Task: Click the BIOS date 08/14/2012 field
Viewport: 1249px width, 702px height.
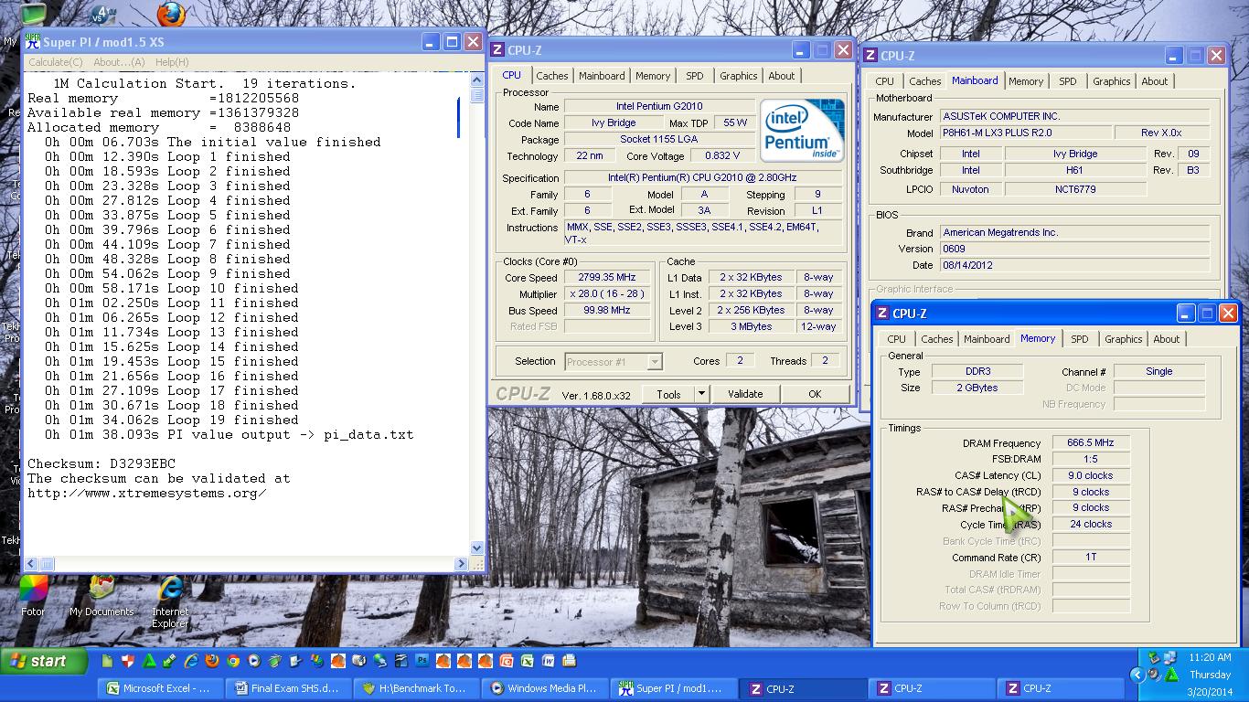Action: point(1074,265)
